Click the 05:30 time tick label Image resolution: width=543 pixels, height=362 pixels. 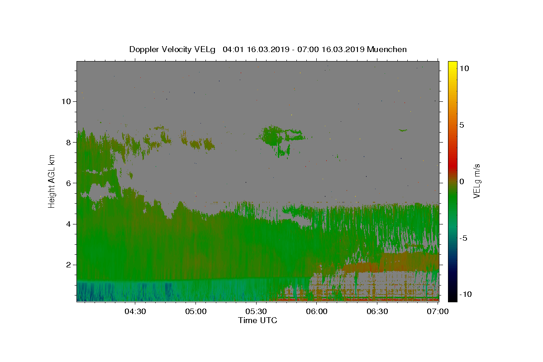(257, 311)
